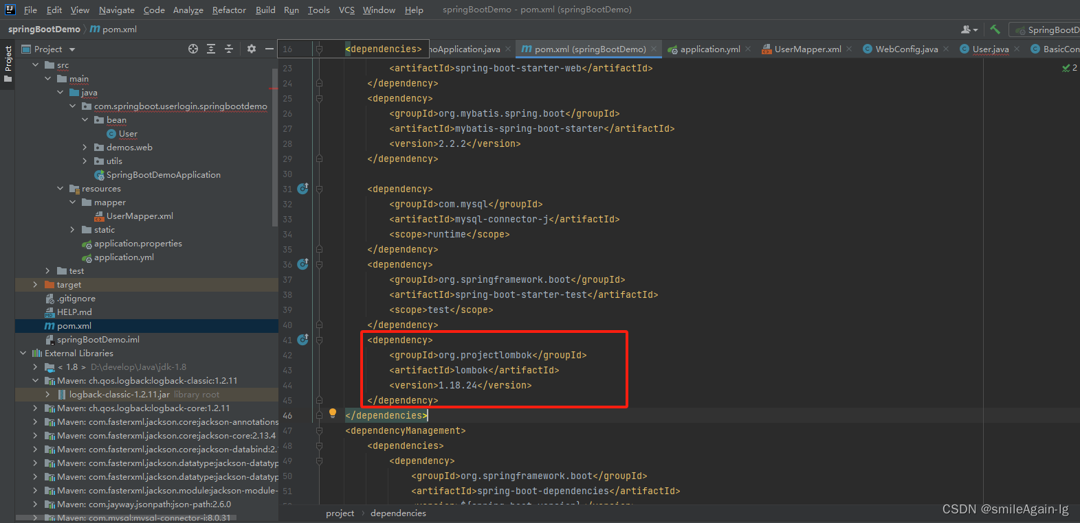The image size is (1080, 523).
Task: Switch to the UserMapper.xml tab
Action: coord(807,49)
